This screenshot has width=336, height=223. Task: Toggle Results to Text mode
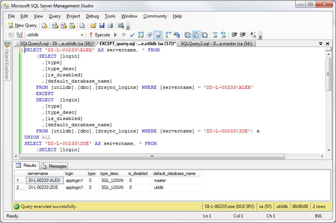click(x=187, y=35)
